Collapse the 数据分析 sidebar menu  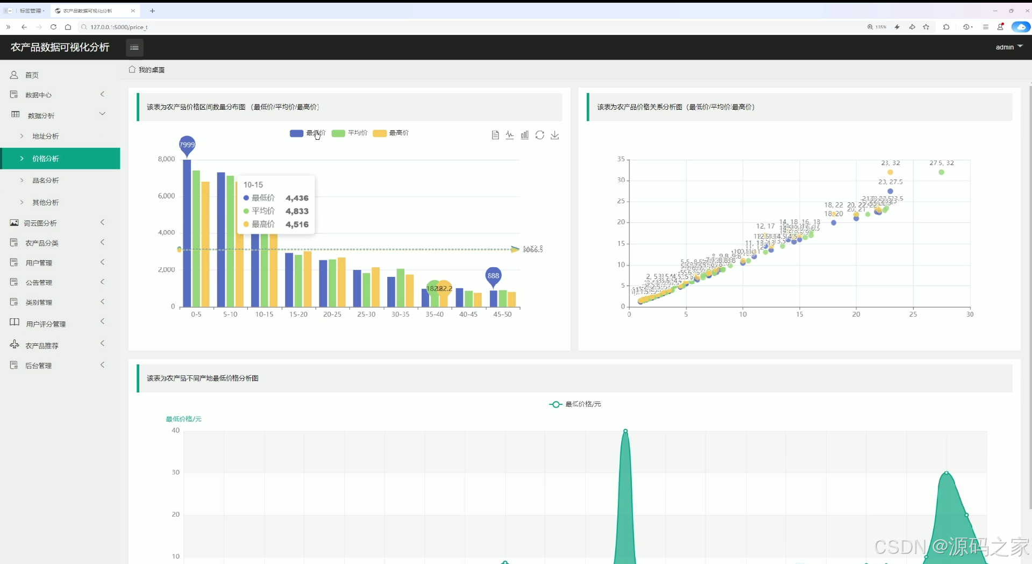click(60, 115)
